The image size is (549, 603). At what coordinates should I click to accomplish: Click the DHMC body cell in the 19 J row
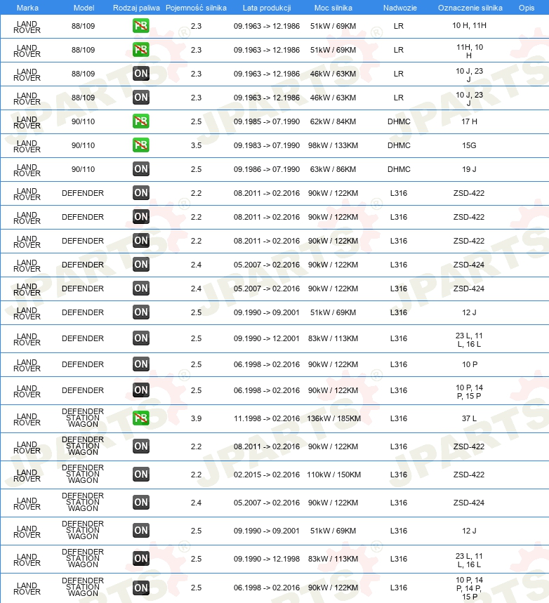click(x=399, y=169)
